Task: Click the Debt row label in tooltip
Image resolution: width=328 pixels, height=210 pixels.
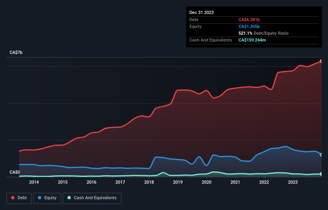Action: point(194,20)
